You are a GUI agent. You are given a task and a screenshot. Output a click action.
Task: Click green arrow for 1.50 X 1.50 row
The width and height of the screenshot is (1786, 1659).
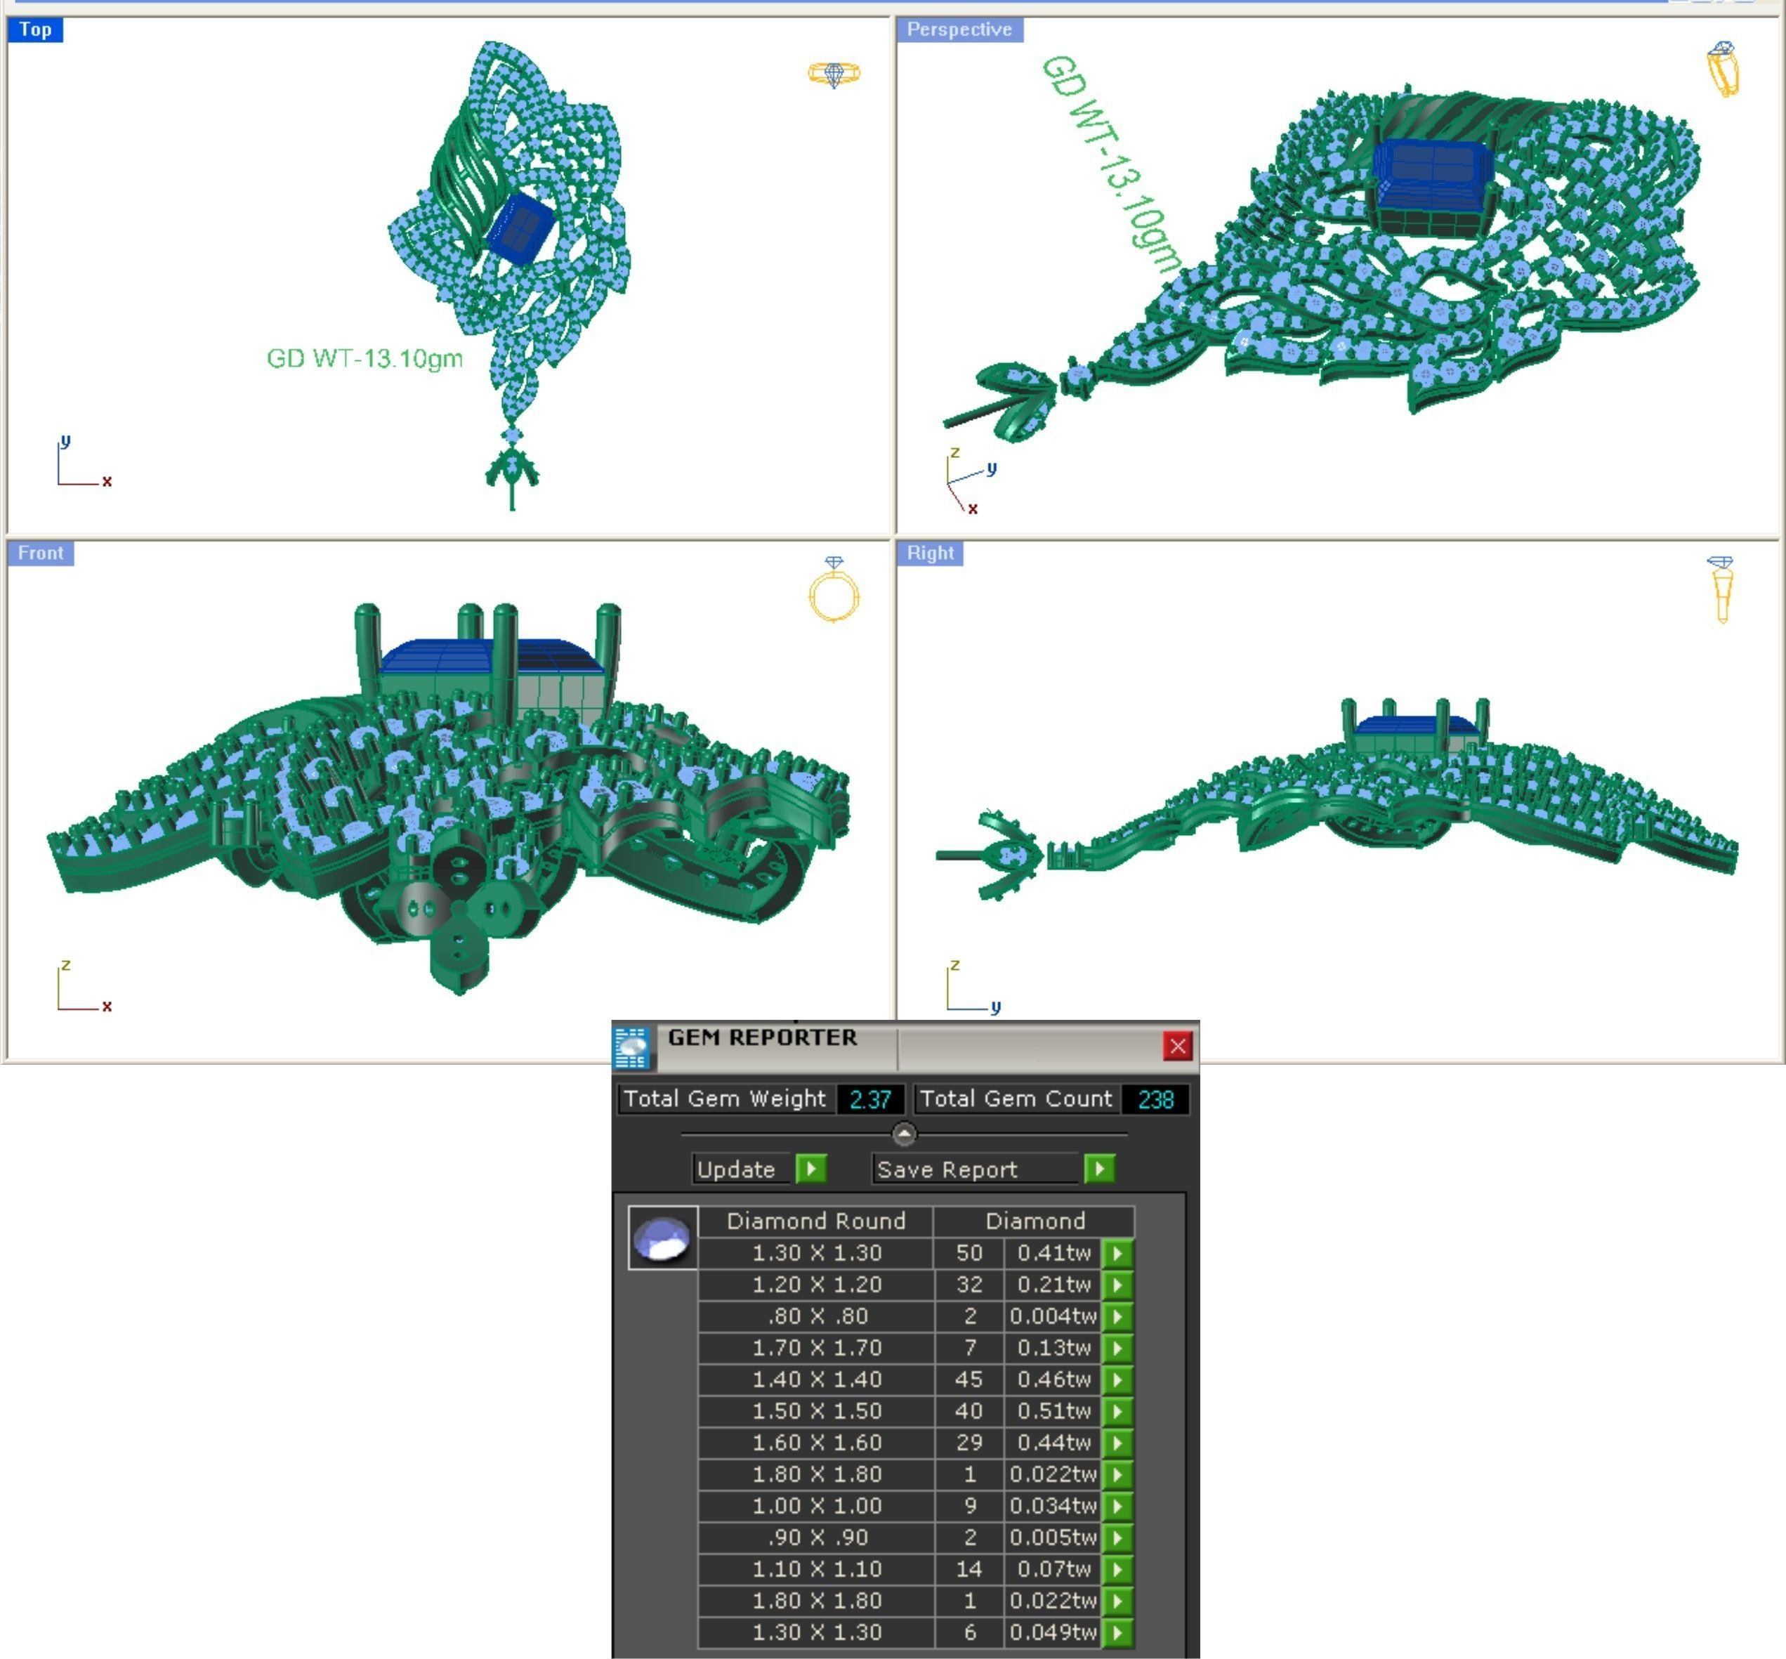click(1117, 1411)
